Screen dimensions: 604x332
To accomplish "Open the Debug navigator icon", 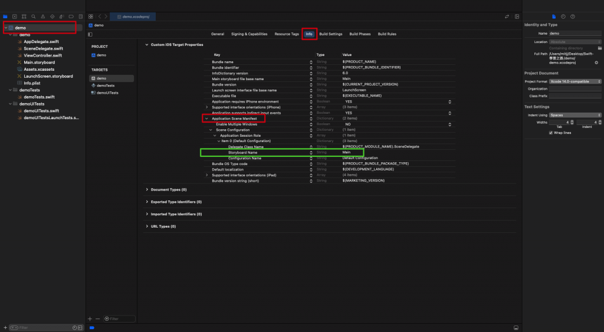I will [x=61, y=17].
